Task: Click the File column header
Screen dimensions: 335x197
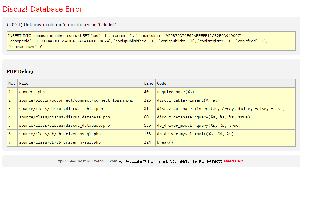Action: (x=80, y=83)
